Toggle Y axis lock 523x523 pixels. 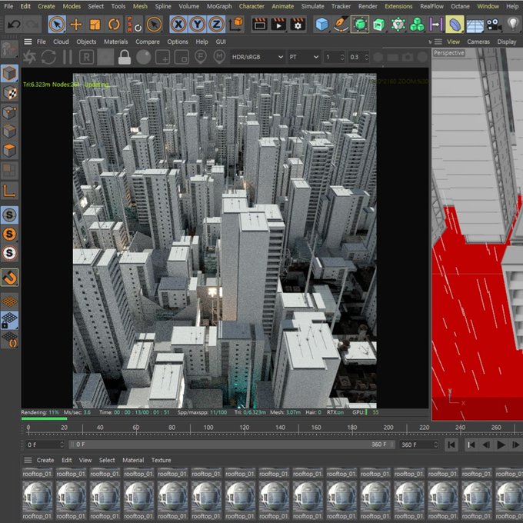pyautogui.click(x=198, y=25)
